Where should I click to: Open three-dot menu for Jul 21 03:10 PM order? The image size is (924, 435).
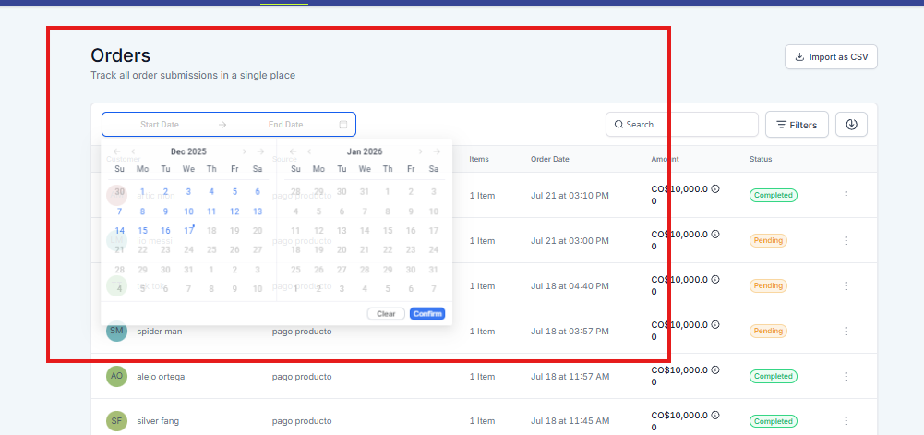[x=846, y=196]
